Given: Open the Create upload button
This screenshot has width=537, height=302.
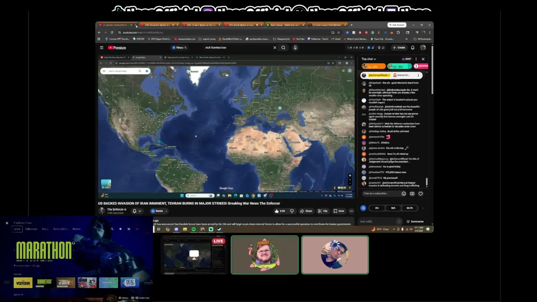Looking at the screenshot, I should 399,48.
